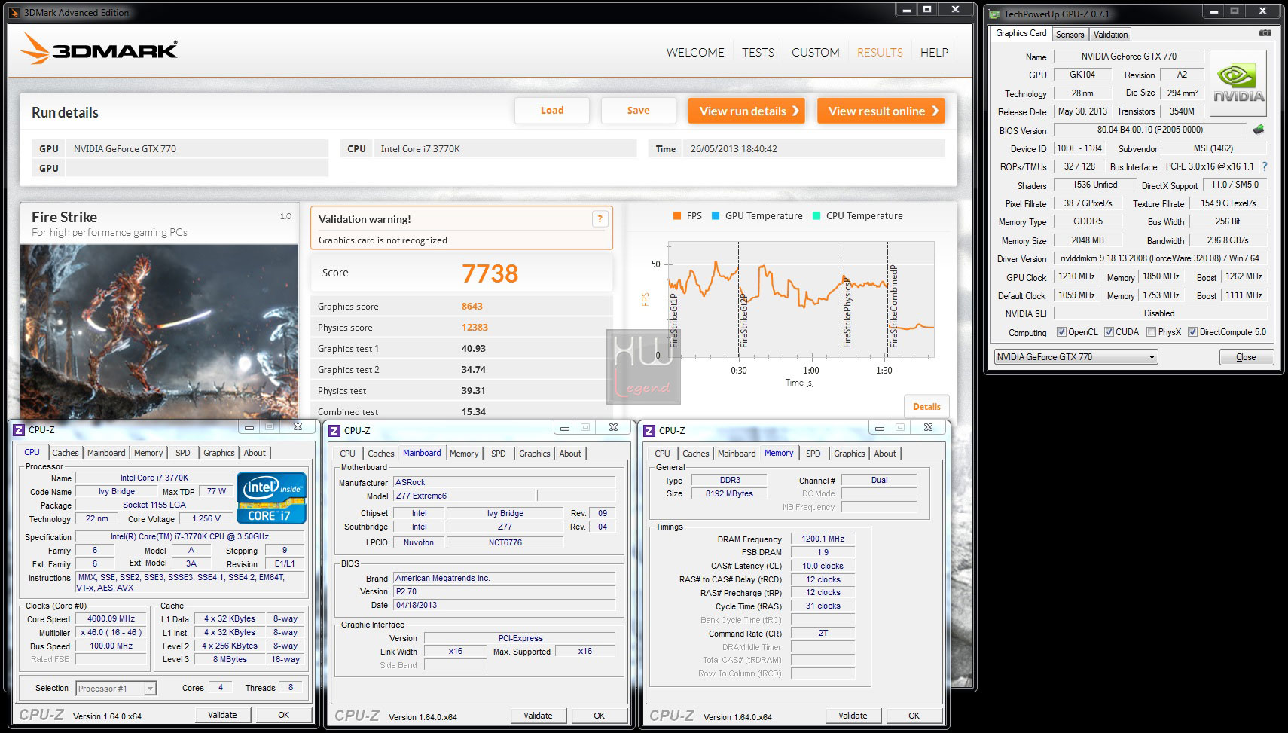
Task: Switch to GPU-Z Sensors tab
Action: click(x=1070, y=35)
